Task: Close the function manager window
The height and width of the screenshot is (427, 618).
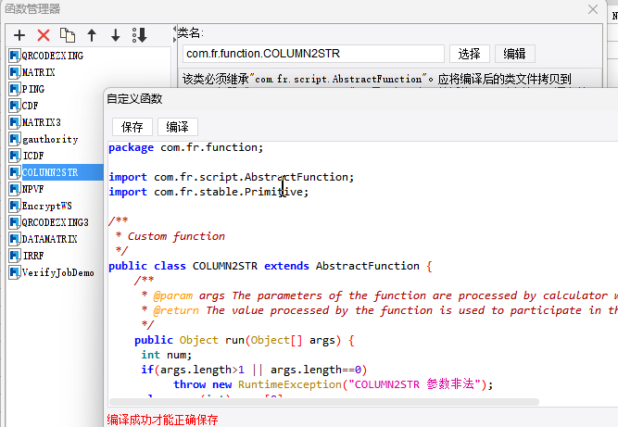Action: [593, 9]
